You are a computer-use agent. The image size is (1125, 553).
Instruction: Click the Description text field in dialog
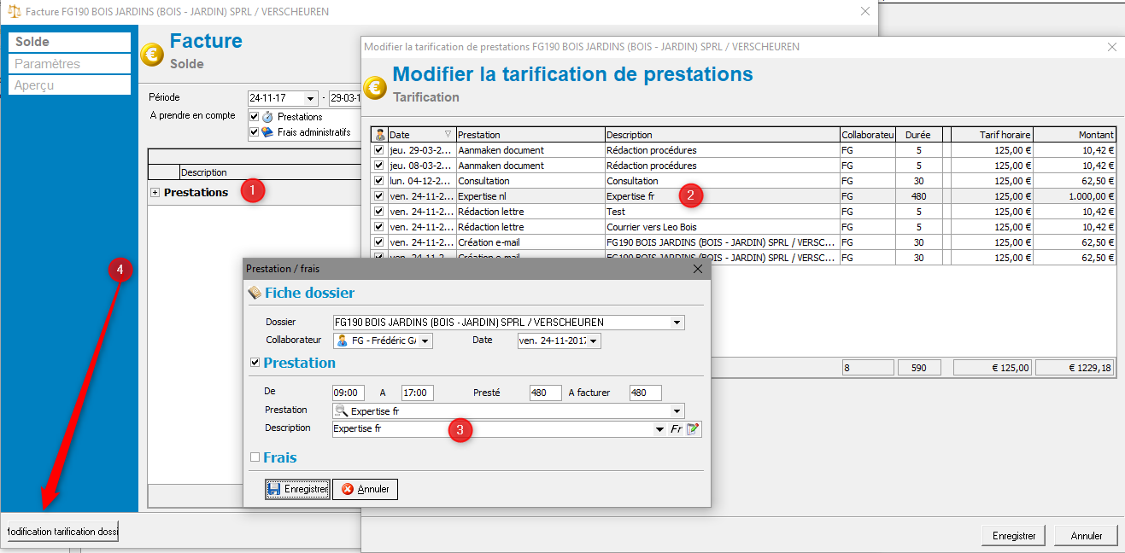pyautogui.click(x=492, y=429)
